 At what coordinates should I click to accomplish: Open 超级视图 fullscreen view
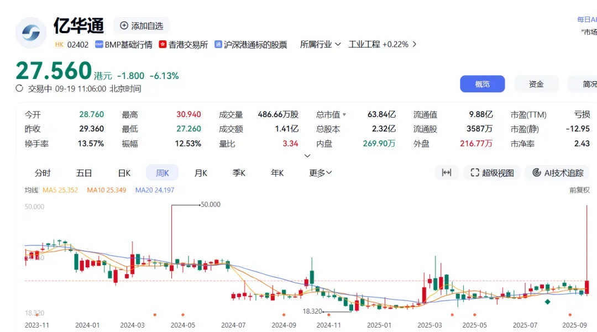coord(492,173)
